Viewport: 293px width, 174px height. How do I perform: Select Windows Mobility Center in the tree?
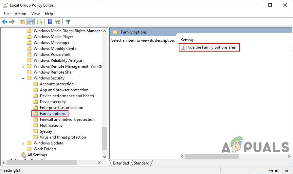click(56, 49)
